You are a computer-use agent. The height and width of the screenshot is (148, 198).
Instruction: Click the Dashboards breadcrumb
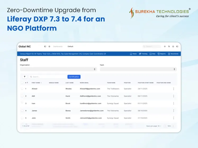(58, 47)
